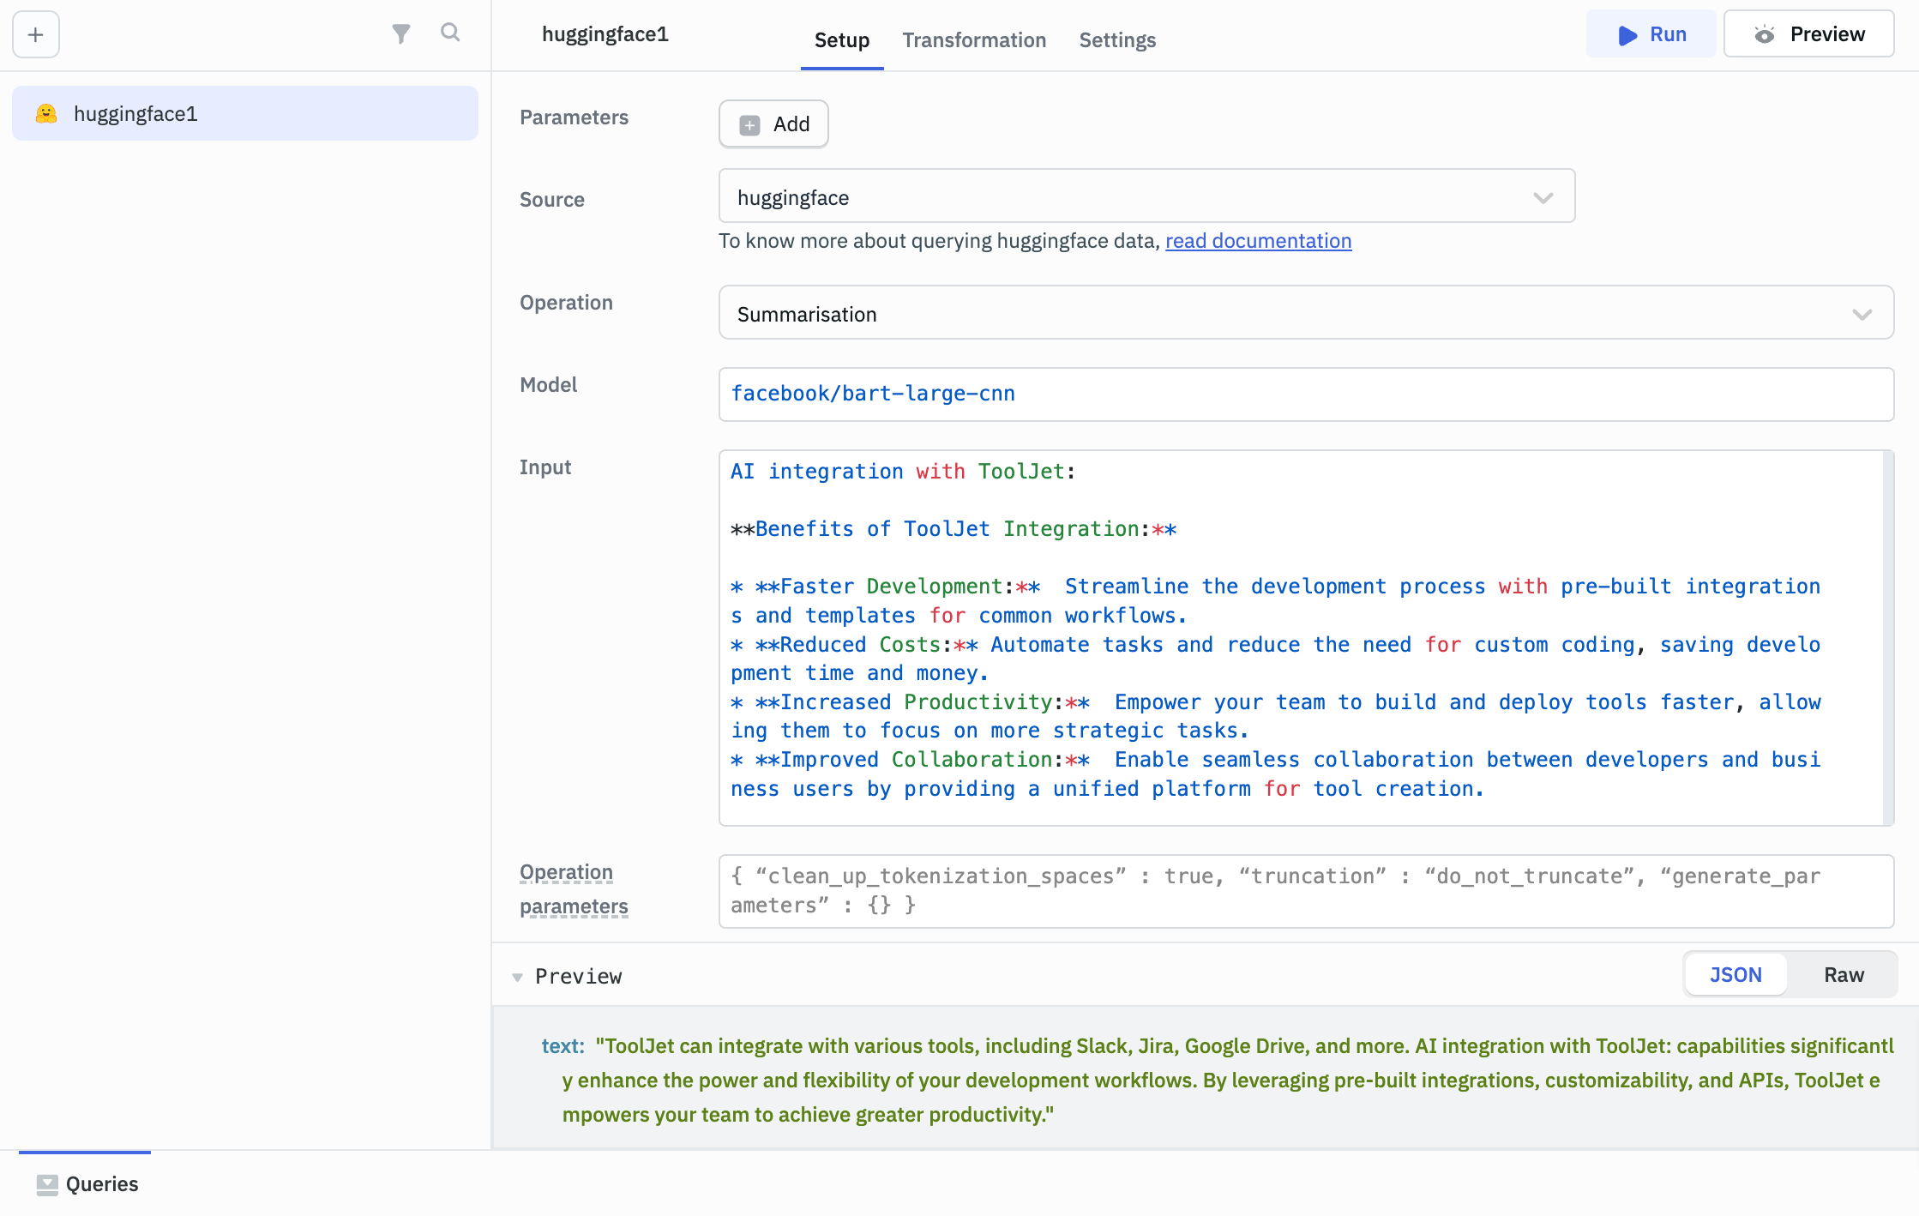
Task: Switch preview output to Raw
Action: 1844,975
